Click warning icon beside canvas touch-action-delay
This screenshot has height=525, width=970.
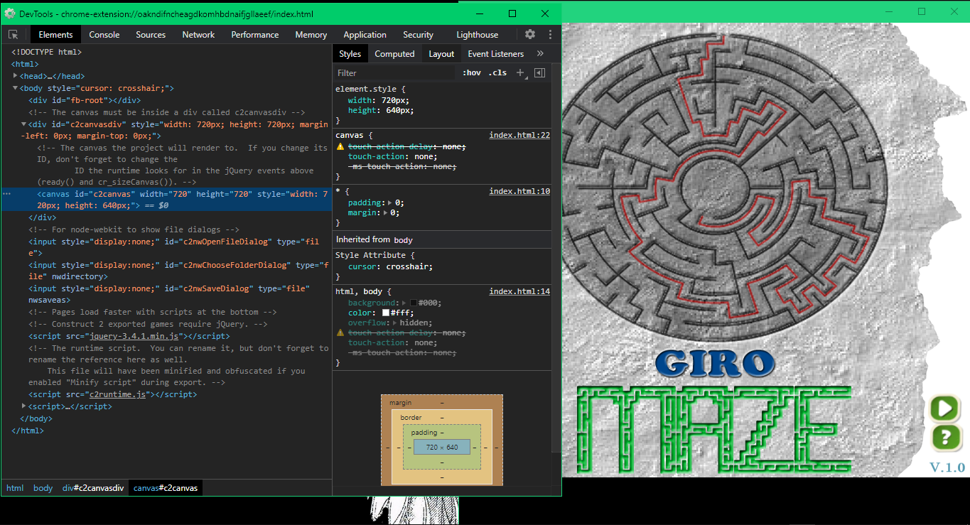pos(340,146)
